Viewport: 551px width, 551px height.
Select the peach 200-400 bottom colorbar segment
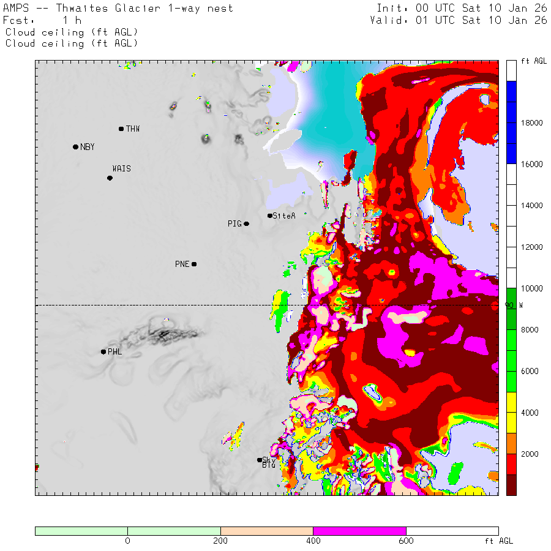(x=266, y=531)
